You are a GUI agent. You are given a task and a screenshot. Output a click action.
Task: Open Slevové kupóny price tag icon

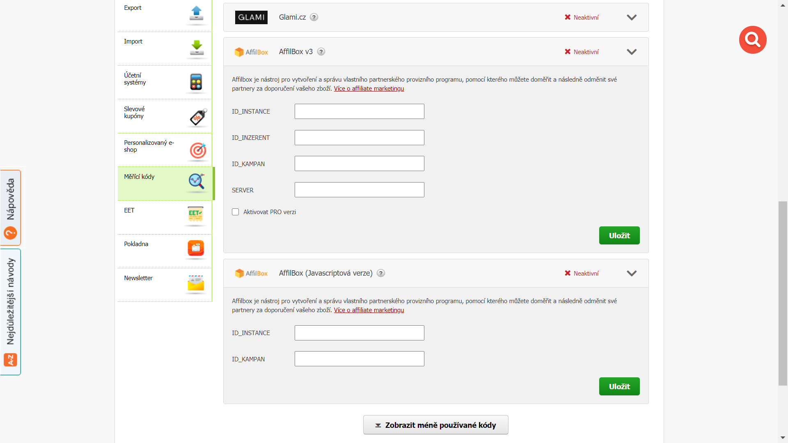click(198, 117)
